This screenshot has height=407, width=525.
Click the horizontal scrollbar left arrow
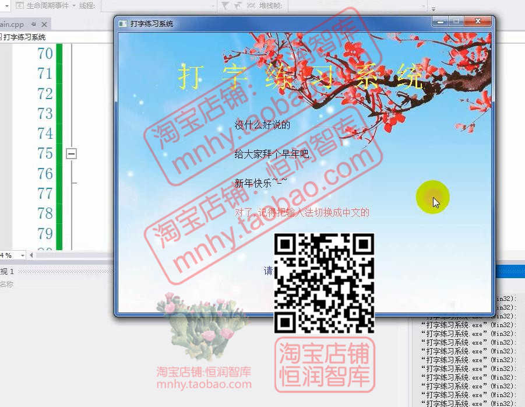[x=31, y=255]
